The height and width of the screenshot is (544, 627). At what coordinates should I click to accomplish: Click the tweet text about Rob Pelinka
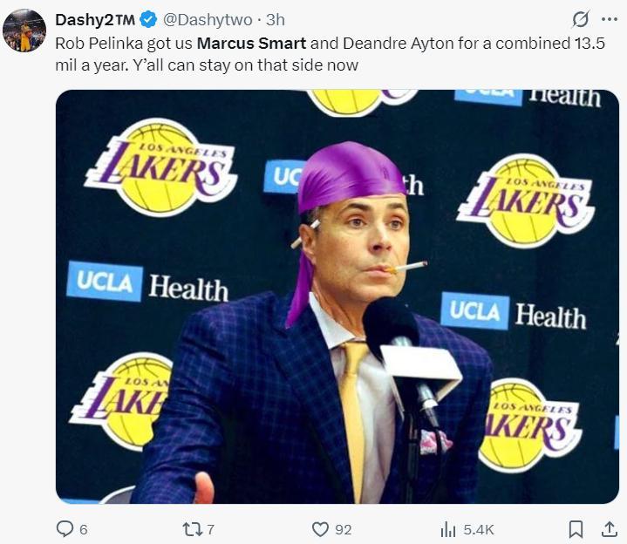331,53
